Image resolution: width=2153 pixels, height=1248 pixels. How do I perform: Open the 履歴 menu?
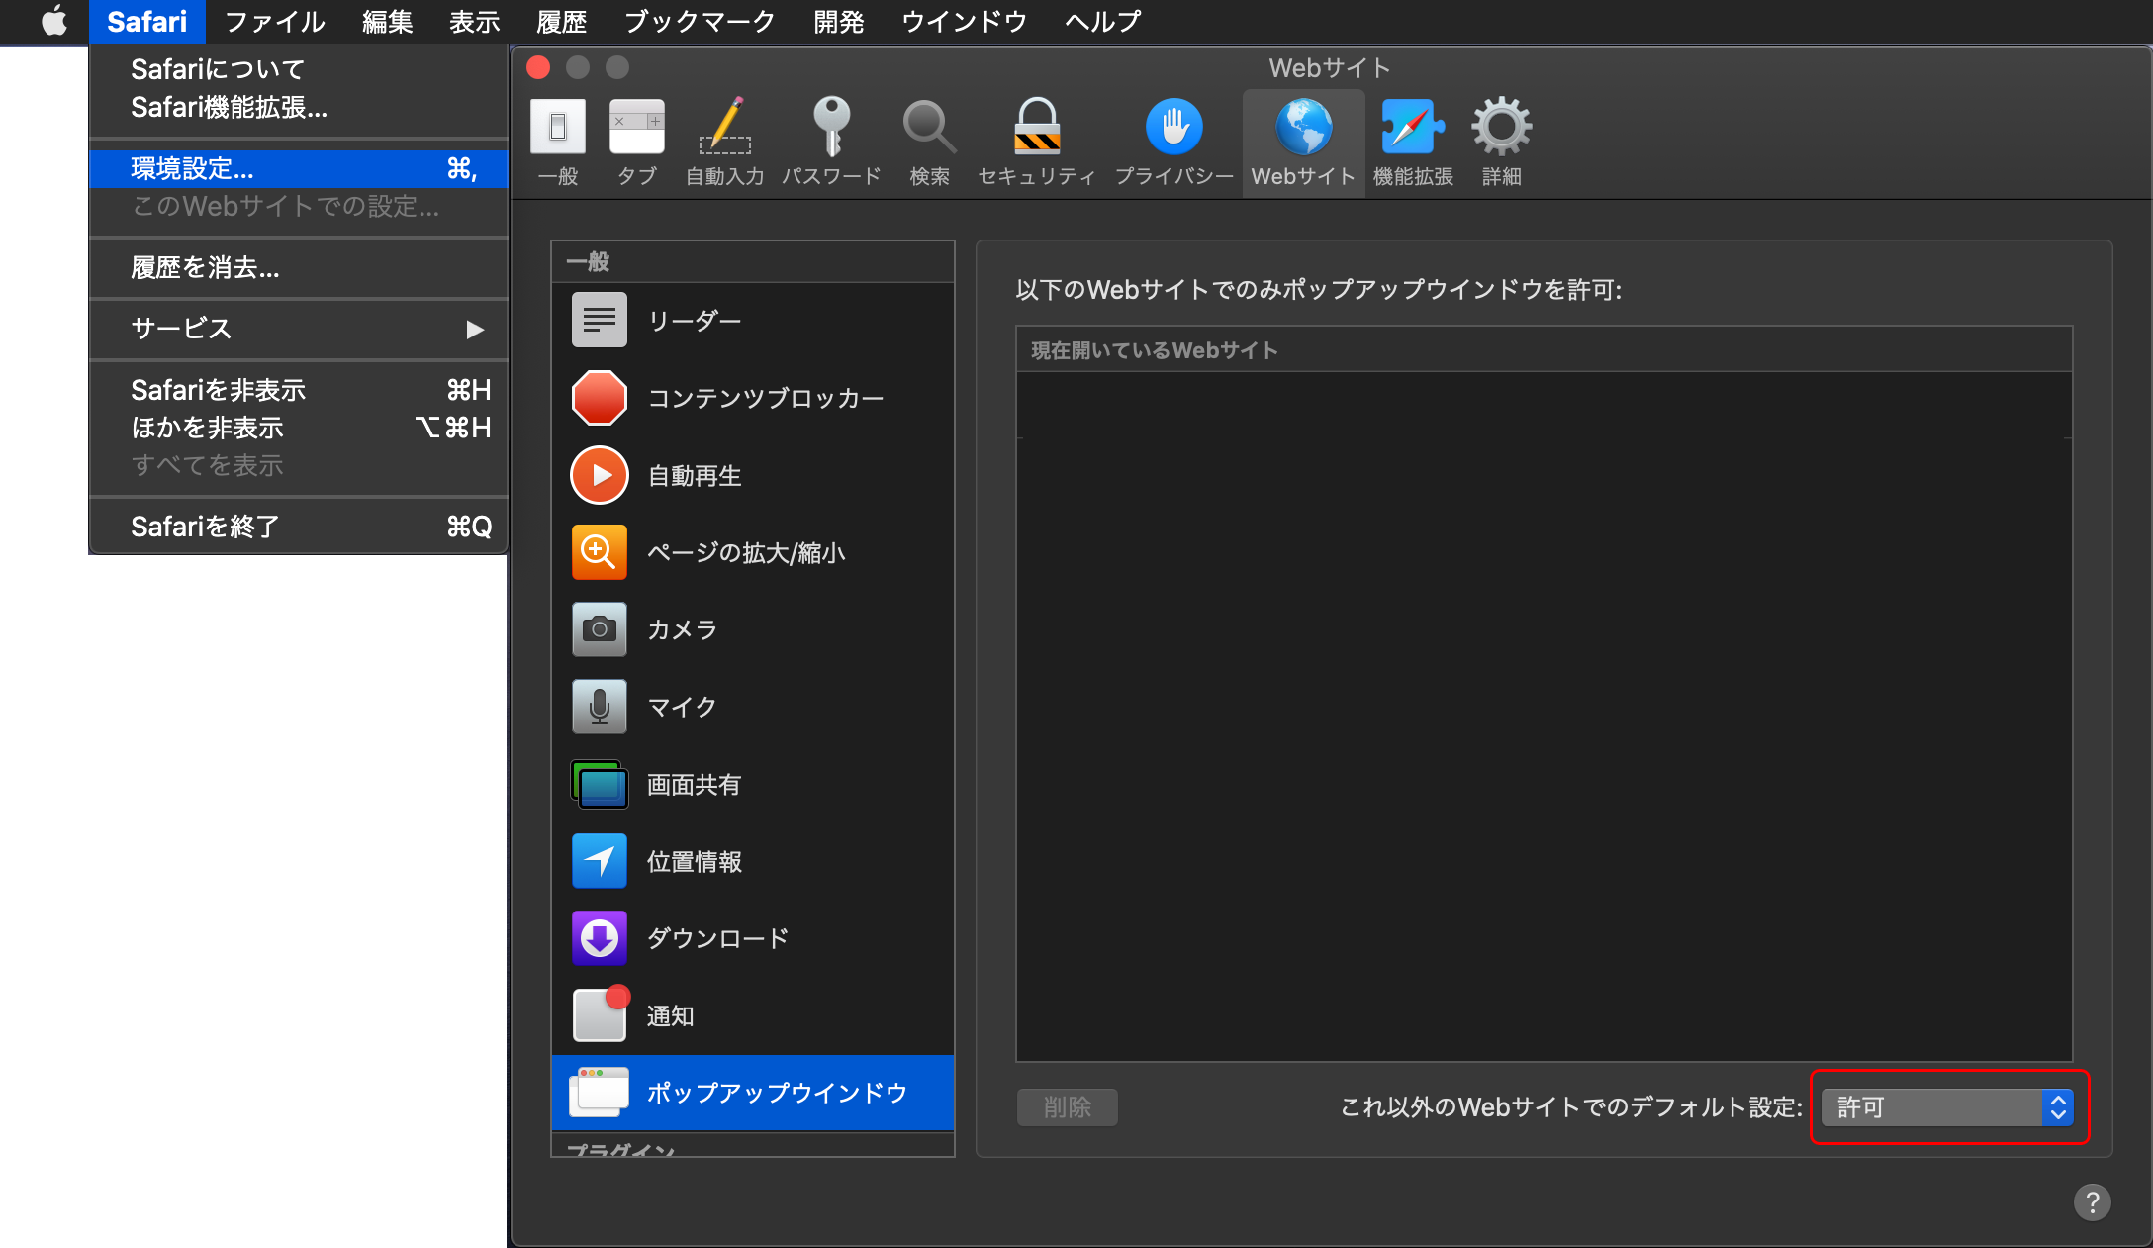click(561, 21)
